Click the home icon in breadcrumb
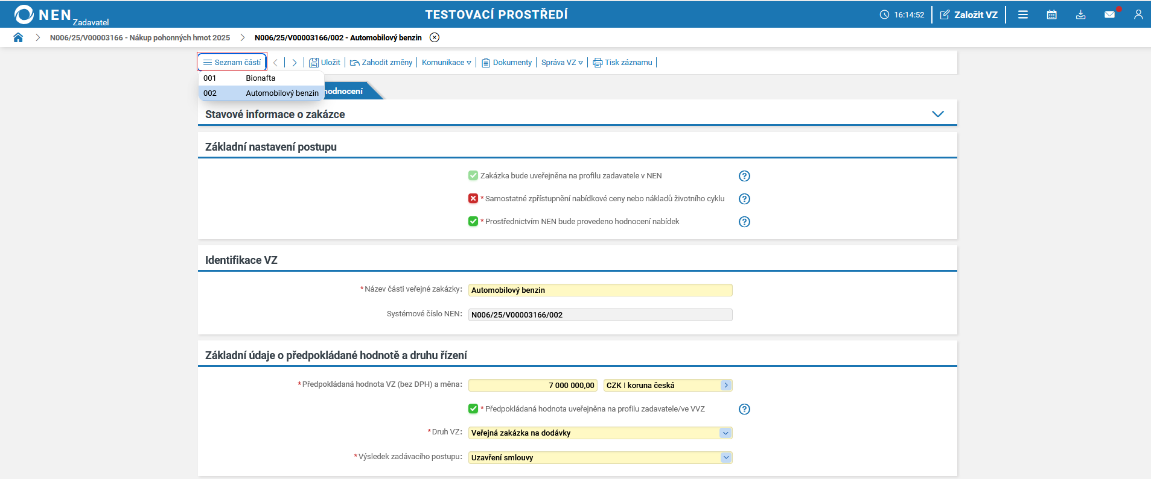 pyautogui.click(x=18, y=37)
